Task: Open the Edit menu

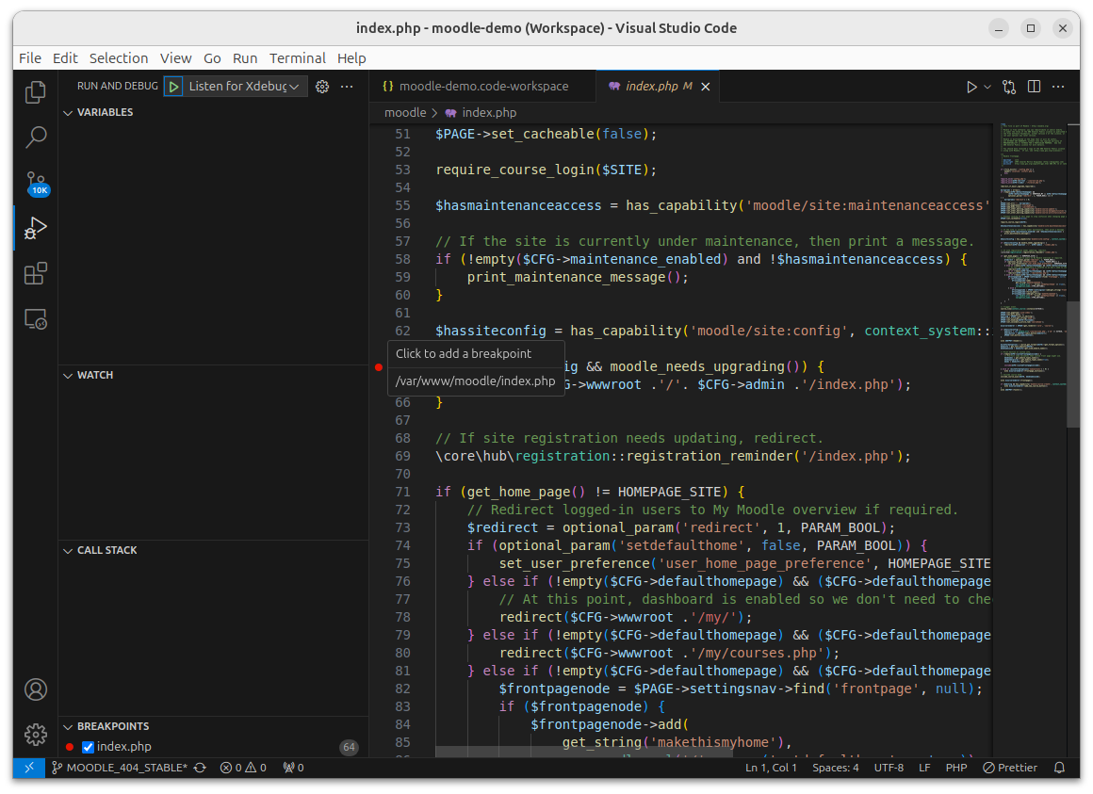Action: click(x=65, y=57)
